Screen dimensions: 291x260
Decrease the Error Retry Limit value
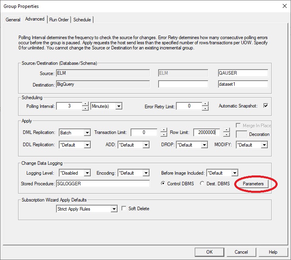click(205, 108)
